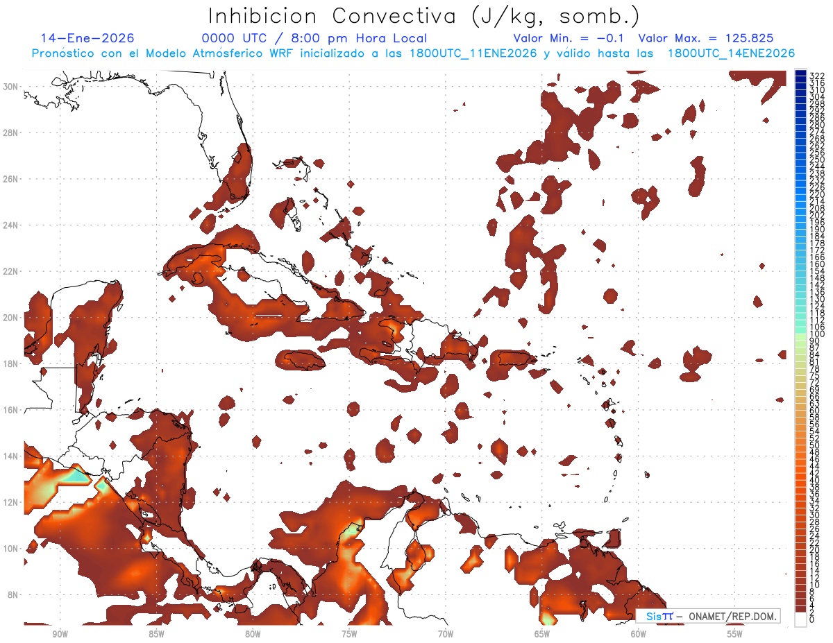The image size is (833, 643).
Task: Pick the dark blue swatch at the top of the color scale
Action: click(800, 74)
